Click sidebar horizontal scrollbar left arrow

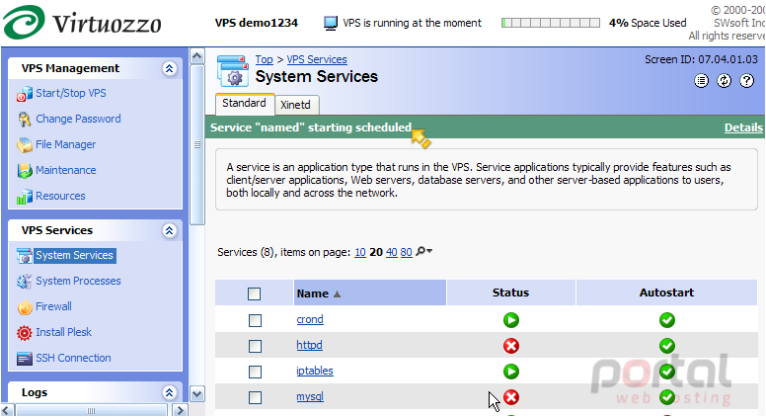pos(7,410)
